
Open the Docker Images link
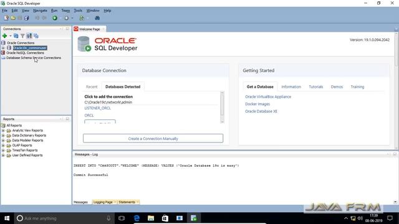tap(257, 104)
